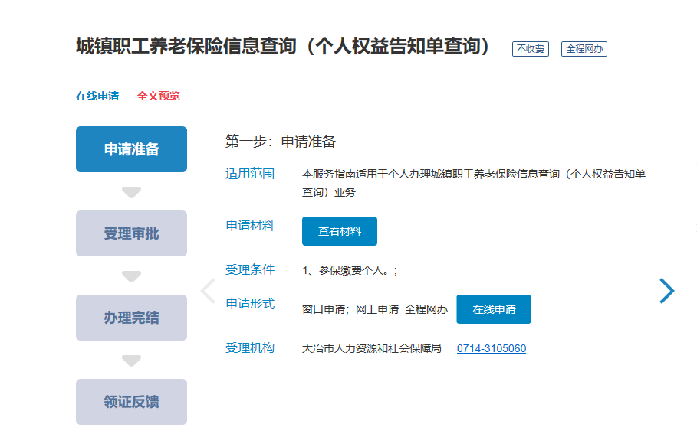Click the down arrow below 办理完结 step
The image size is (697, 447).
point(131,361)
